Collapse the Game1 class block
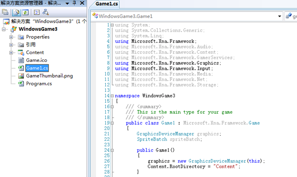Screen dimensions: 297x177 click(112, 123)
